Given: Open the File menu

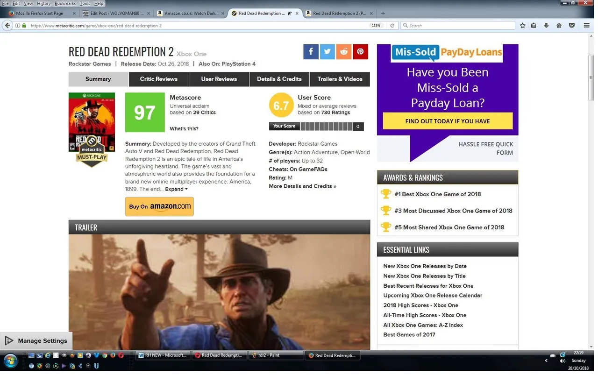Looking at the screenshot, I should (x=5, y=3).
